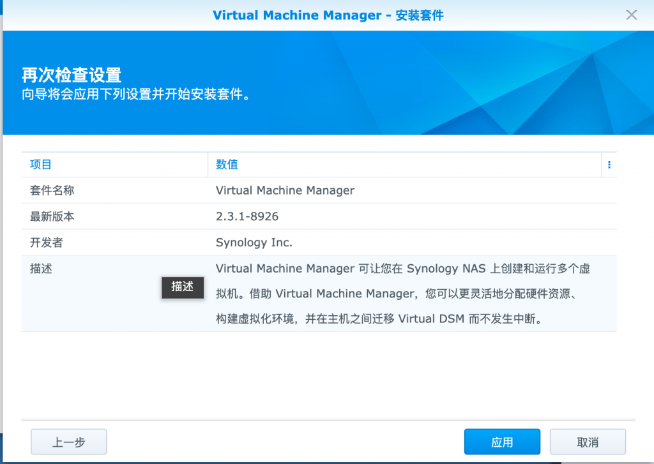Select the 套件名称 row label
Screen dimensions: 654x464
click(x=52, y=191)
